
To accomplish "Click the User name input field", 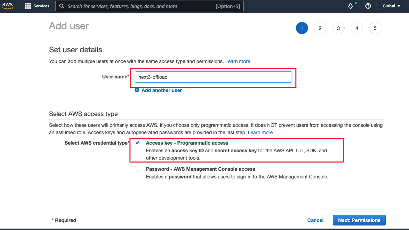I will pos(213,77).
